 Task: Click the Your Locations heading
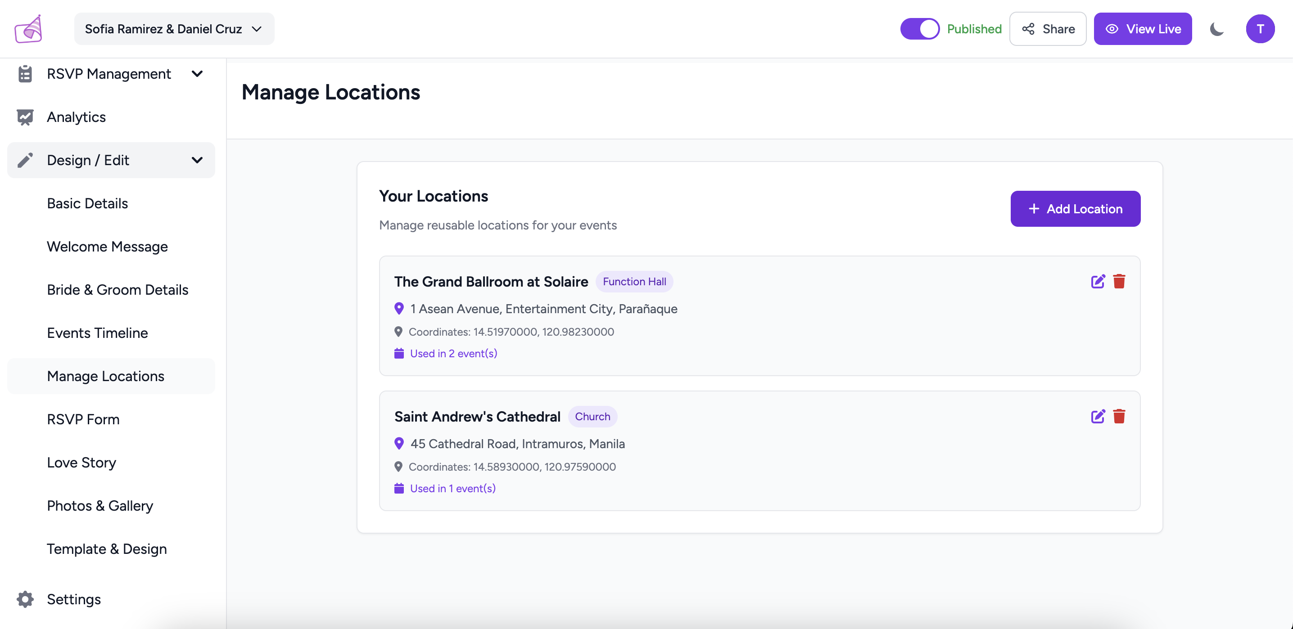click(x=433, y=196)
